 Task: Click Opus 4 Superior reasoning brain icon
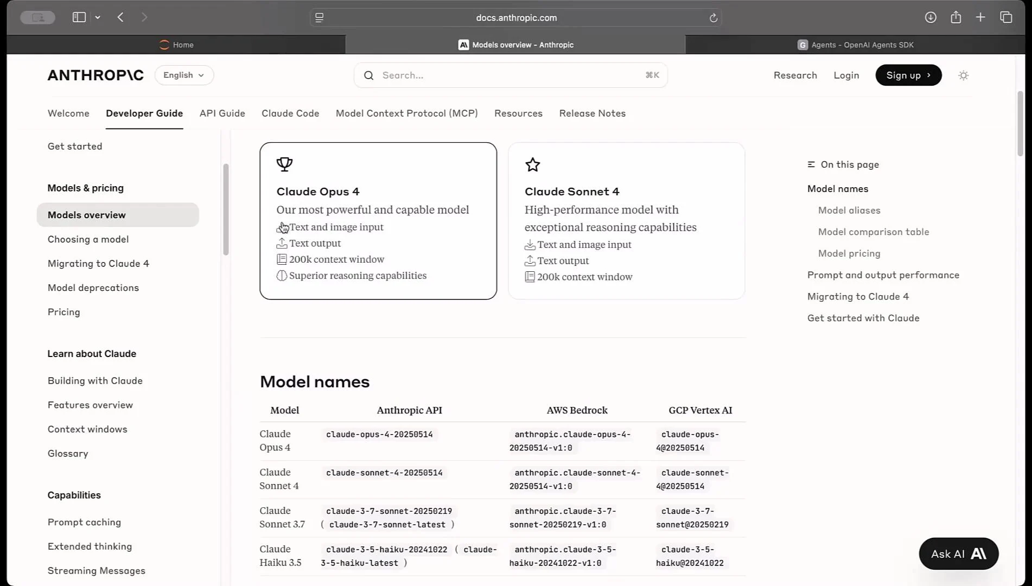(x=282, y=276)
